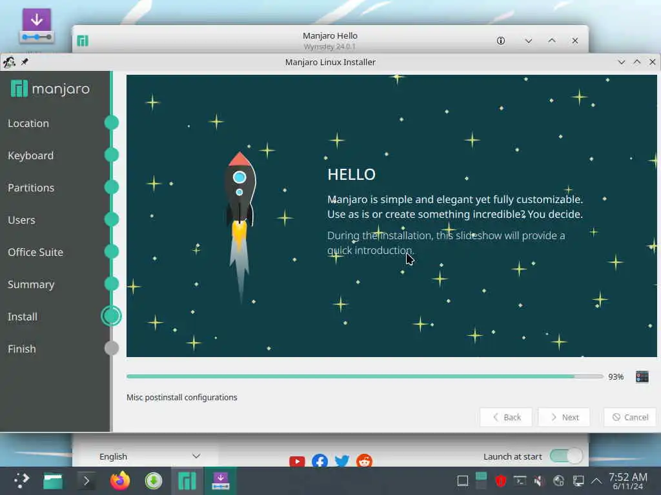This screenshot has height=495, width=661.
Task: Click the manjaro logo in the sidebar
Action: [50, 89]
